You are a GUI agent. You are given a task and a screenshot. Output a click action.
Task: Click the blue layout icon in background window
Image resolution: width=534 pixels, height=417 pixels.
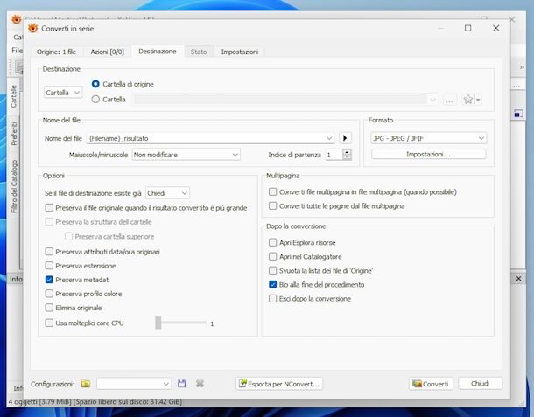pyautogui.click(x=518, y=114)
